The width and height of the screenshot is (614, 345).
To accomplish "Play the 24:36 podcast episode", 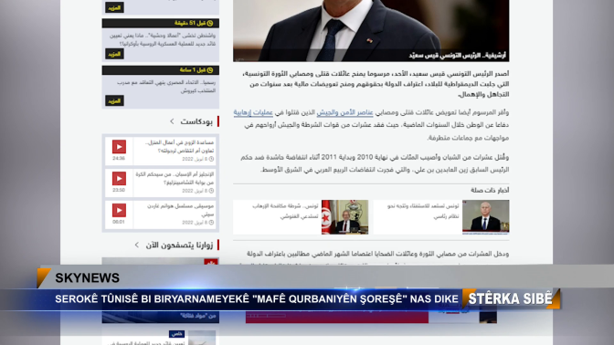I will (x=119, y=147).
